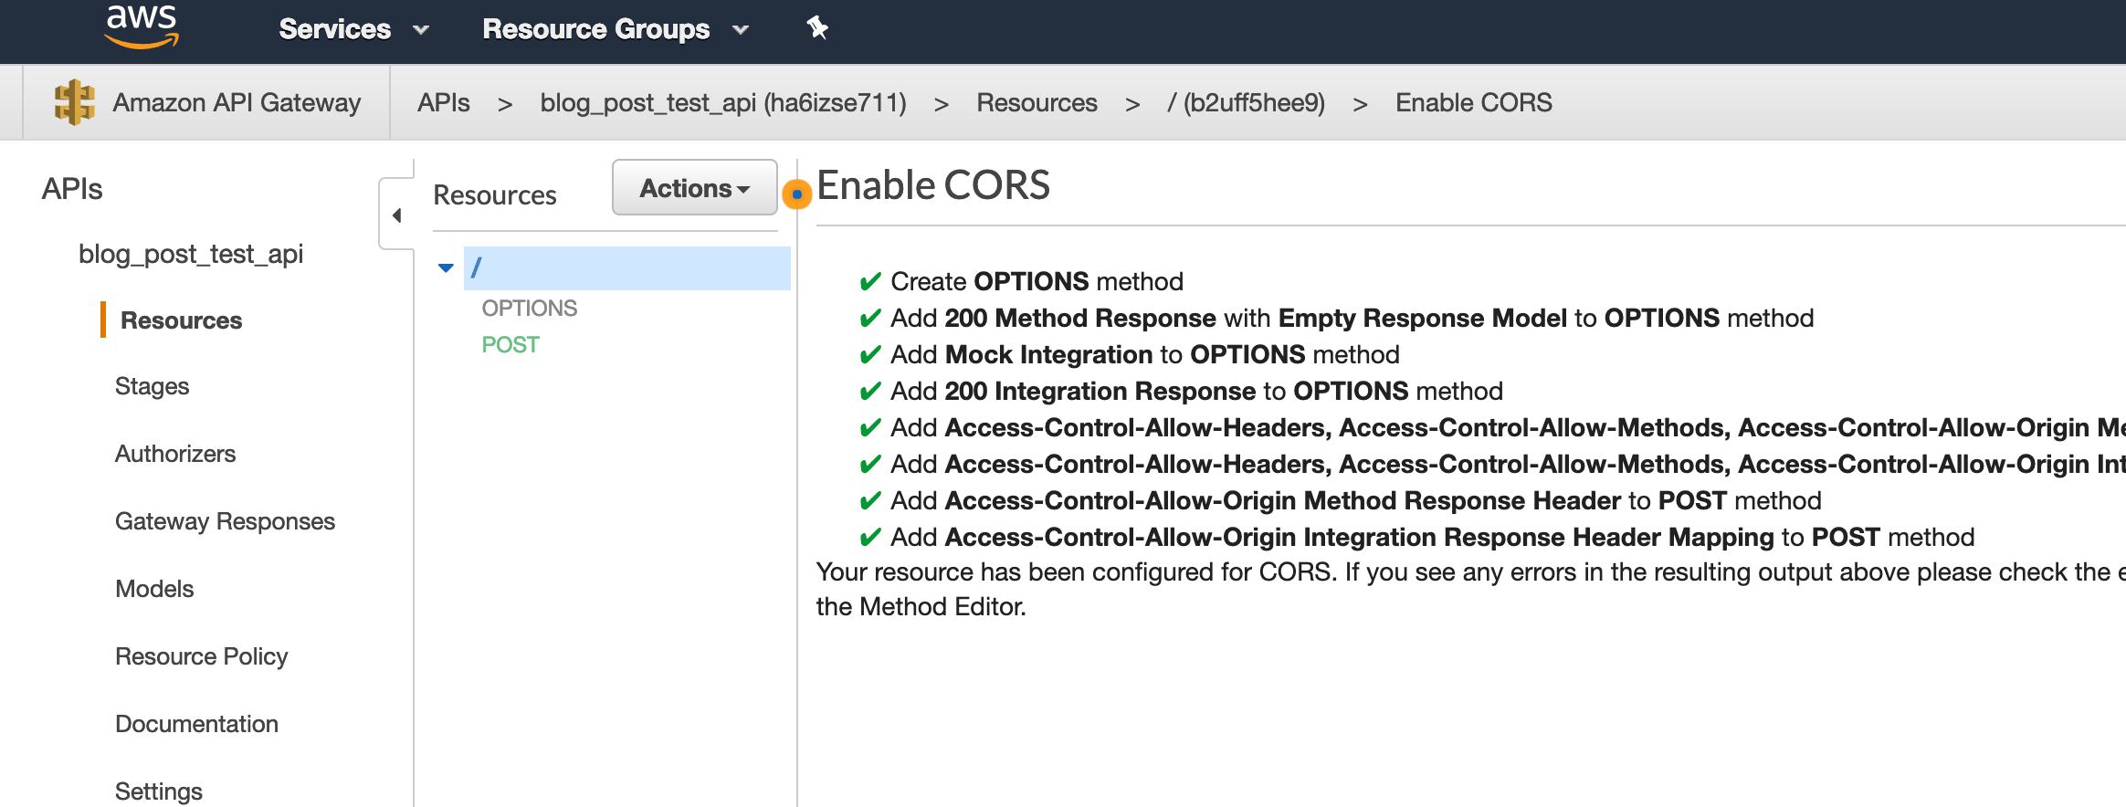The height and width of the screenshot is (807, 2126).
Task: Open the Resource Groups dropdown
Action: tap(616, 29)
